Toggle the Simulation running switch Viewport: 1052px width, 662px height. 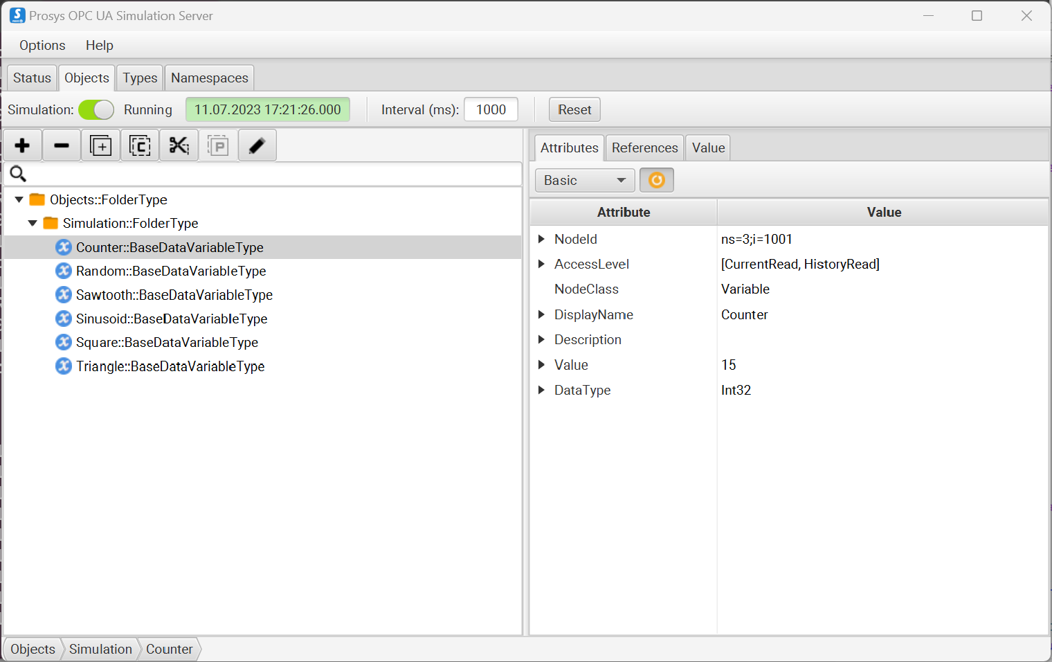pos(96,109)
